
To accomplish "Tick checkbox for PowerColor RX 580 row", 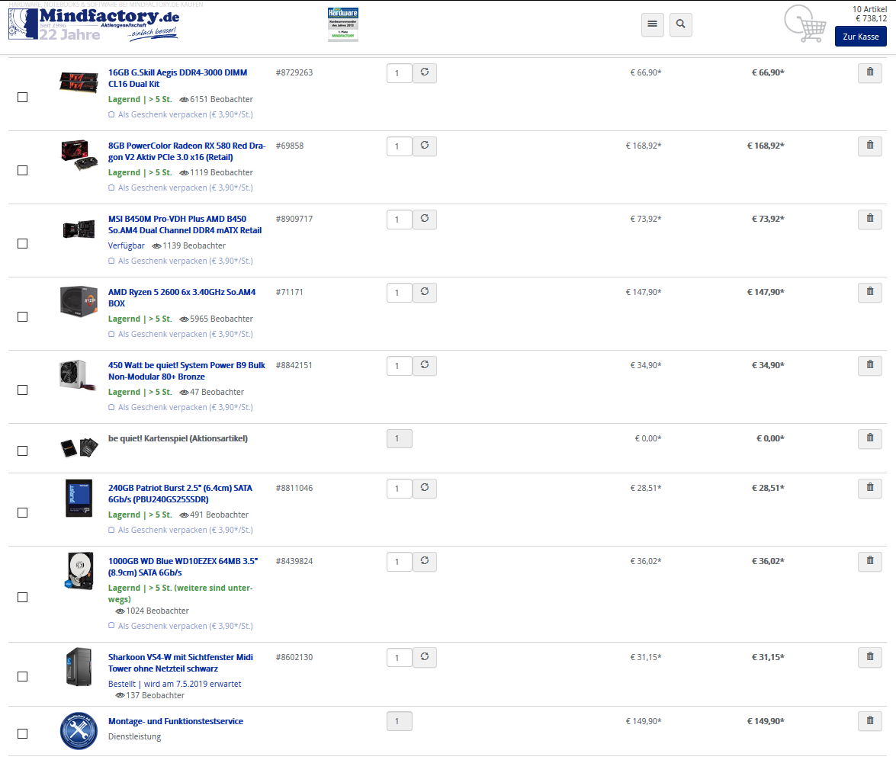I will 22,170.
